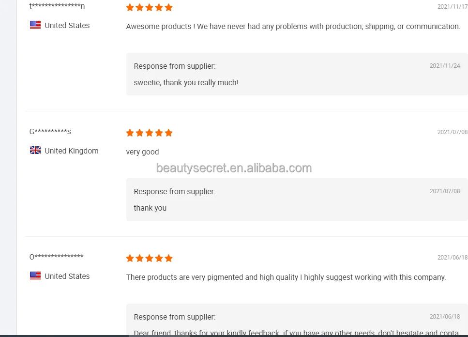Click the review date 2021/06/18

coord(452,258)
